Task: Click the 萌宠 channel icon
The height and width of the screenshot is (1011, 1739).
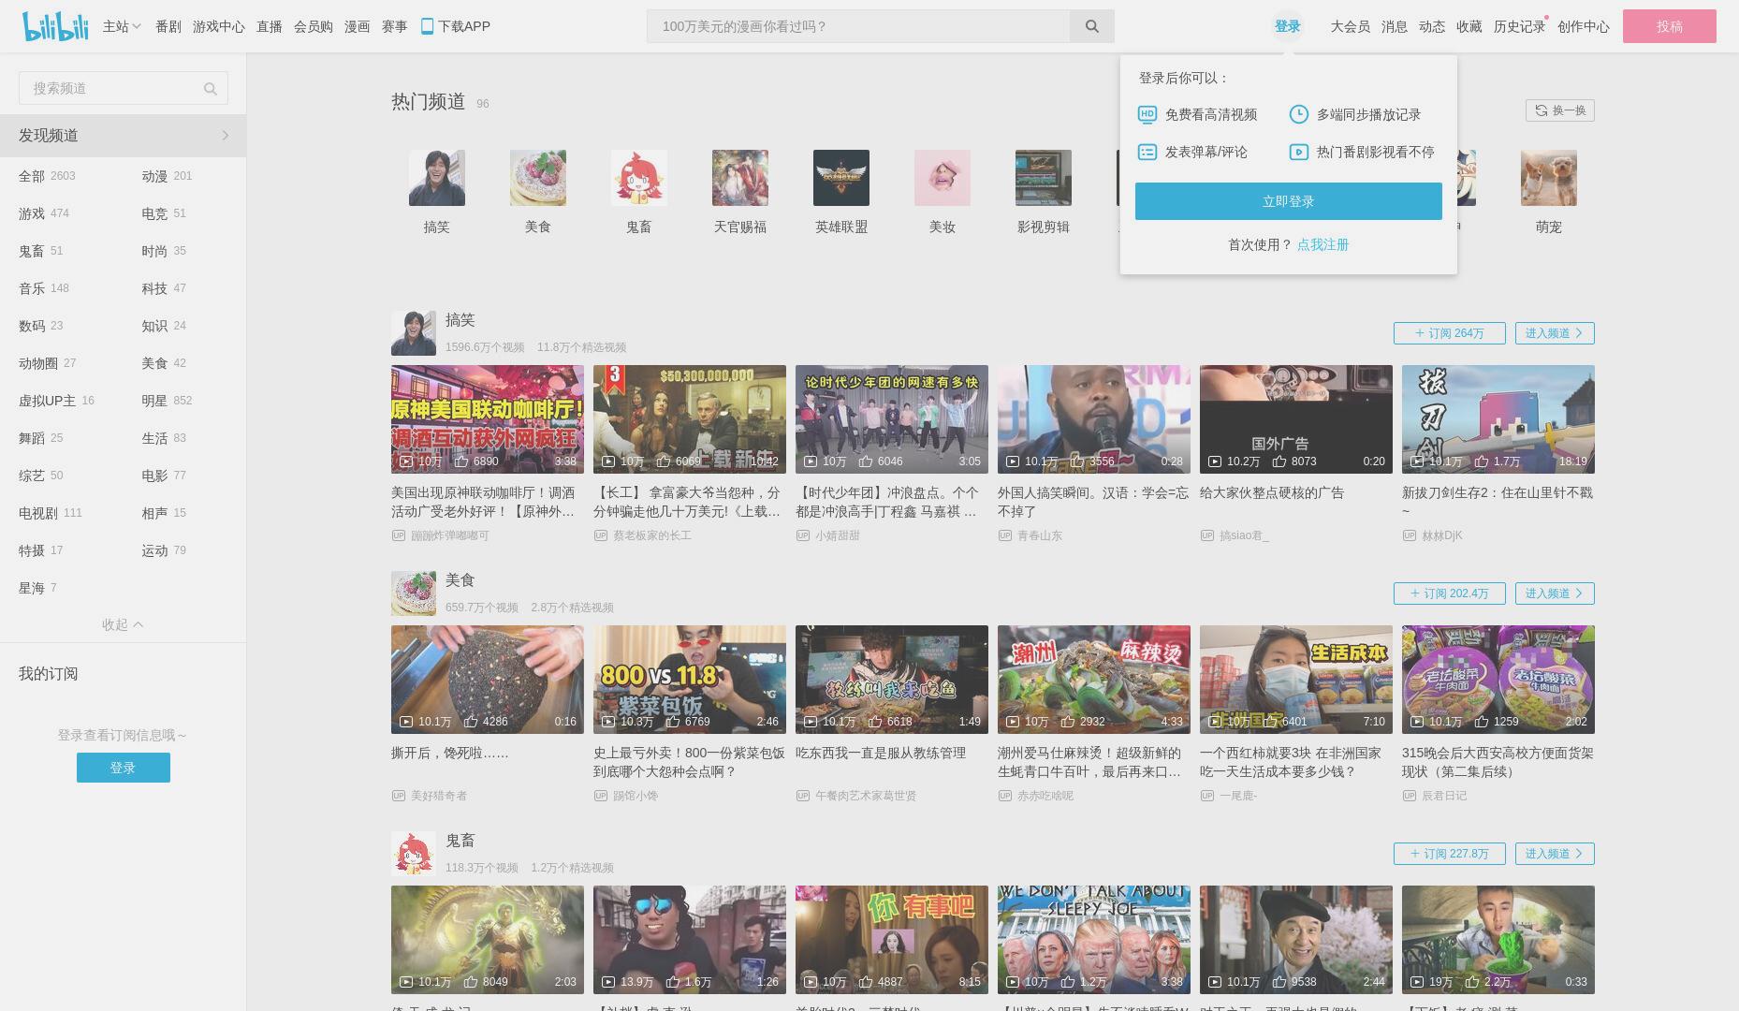Action: pyautogui.click(x=1549, y=178)
